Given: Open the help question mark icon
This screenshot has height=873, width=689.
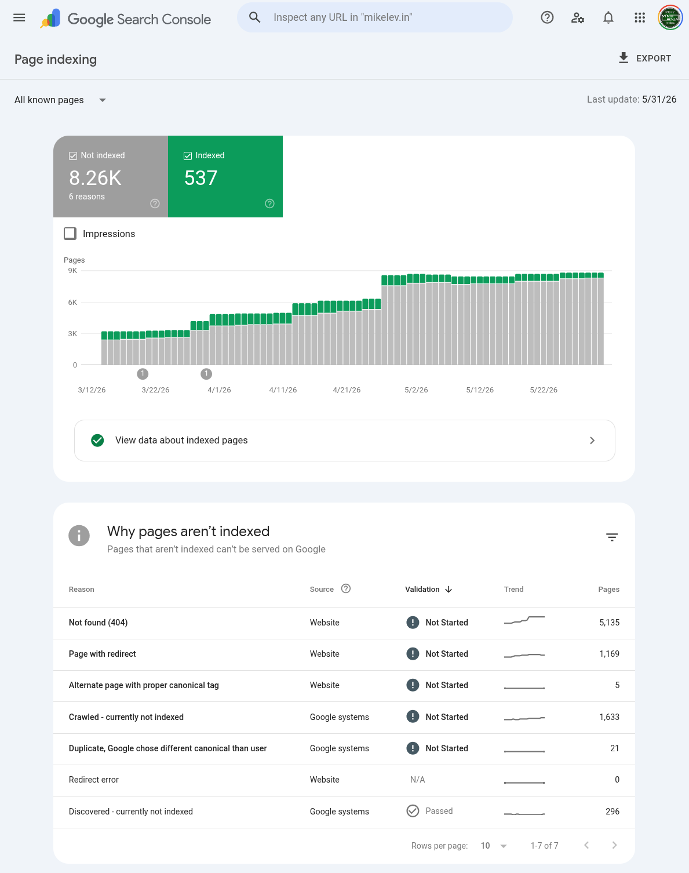Looking at the screenshot, I should pos(547,17).
